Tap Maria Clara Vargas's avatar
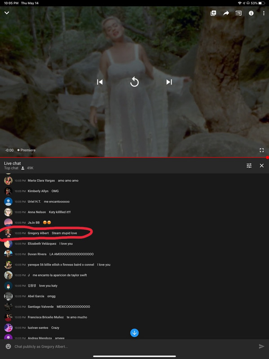 [x=8, y=181]
